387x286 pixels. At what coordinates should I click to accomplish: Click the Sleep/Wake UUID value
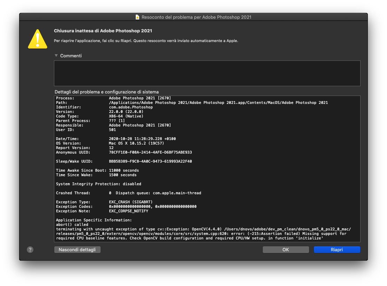150,162
